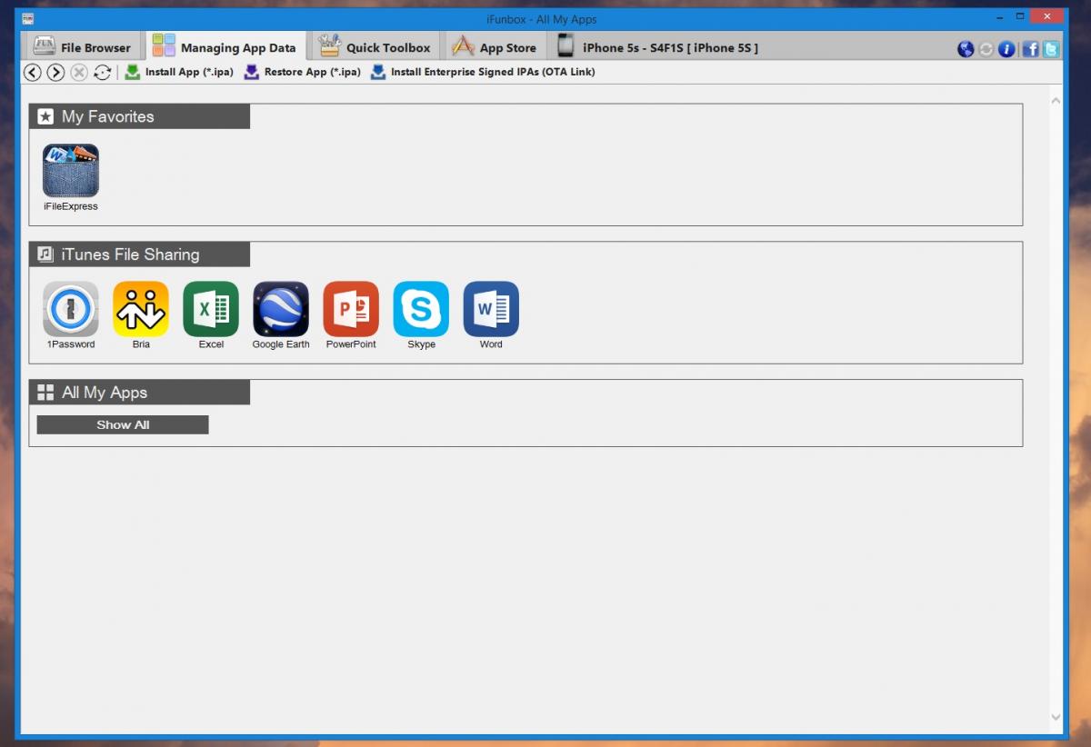
Task: Click the PowerPoint label text
Action: click(x=351, y=344)
